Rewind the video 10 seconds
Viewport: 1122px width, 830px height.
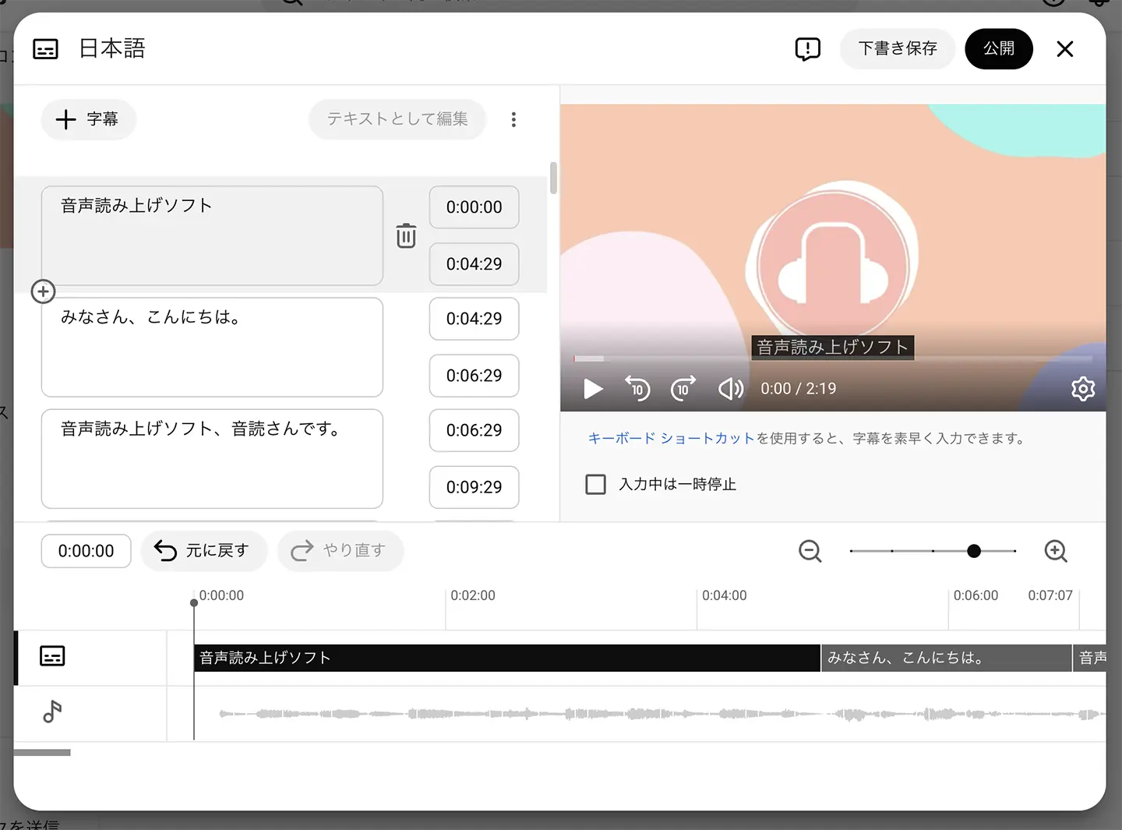tap(637, 389)
